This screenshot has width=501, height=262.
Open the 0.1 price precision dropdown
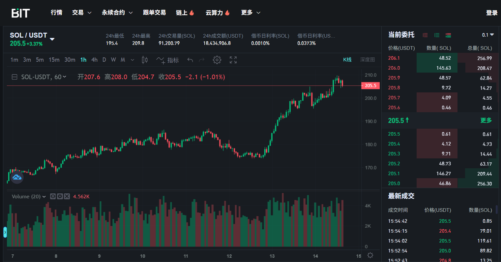coord(488,35)
